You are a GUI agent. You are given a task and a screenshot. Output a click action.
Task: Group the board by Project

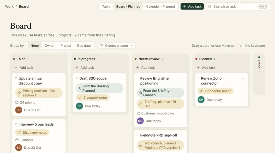coord(66,45)
